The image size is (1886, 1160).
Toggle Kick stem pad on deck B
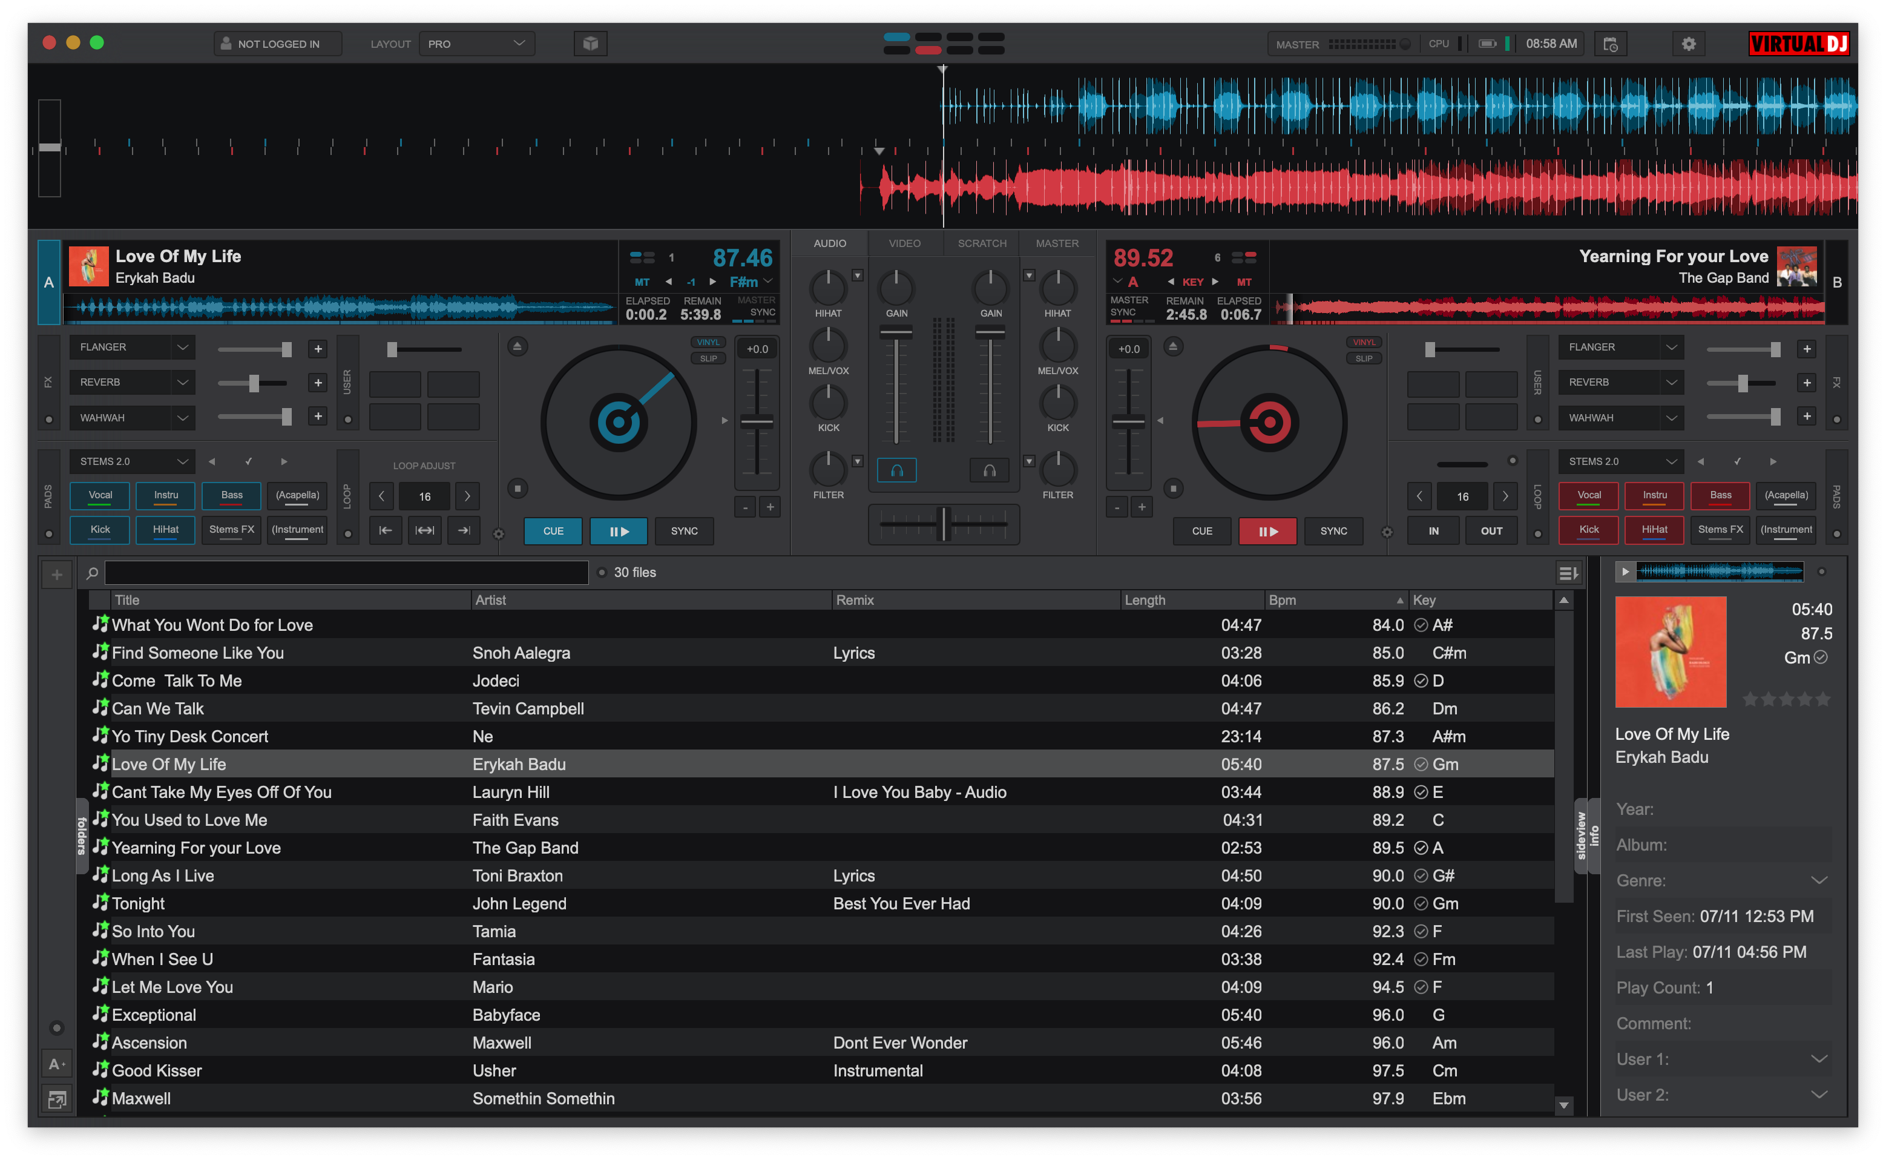tap(1588, 530)
